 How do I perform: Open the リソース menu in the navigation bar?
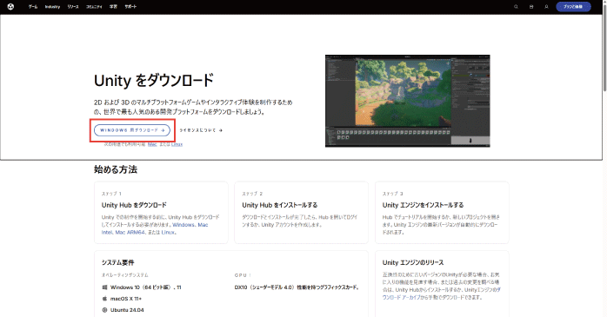[73, 7]
